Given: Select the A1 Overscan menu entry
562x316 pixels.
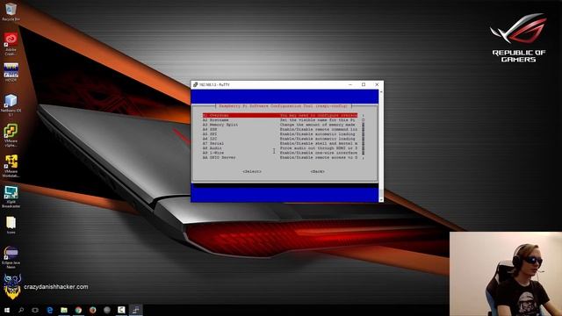Looking at the screenshot, I should 280,115.
